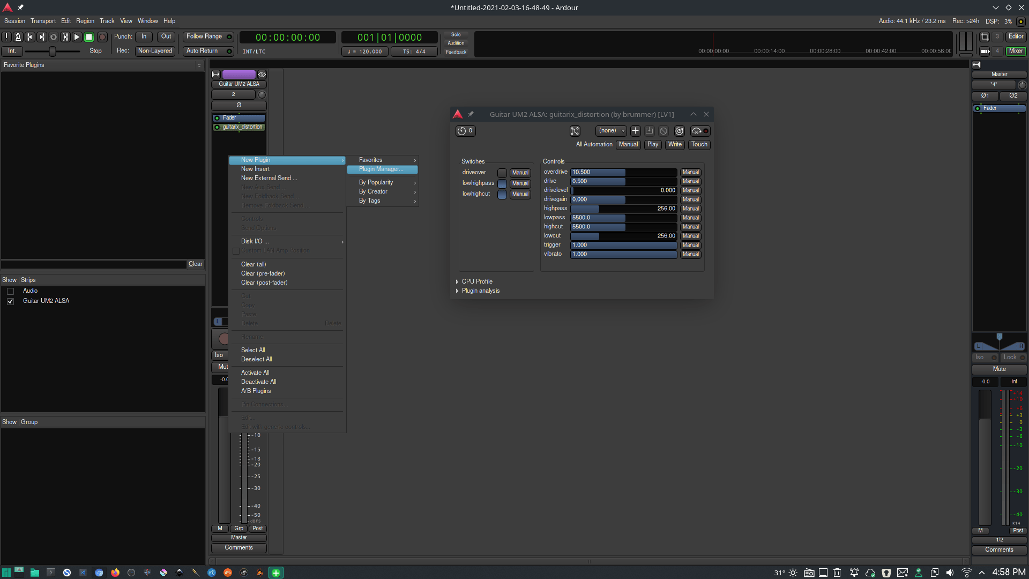This screenshot has width=1029, height=579.
Task: Click the plus button to add preset
Action: (635, 131)
